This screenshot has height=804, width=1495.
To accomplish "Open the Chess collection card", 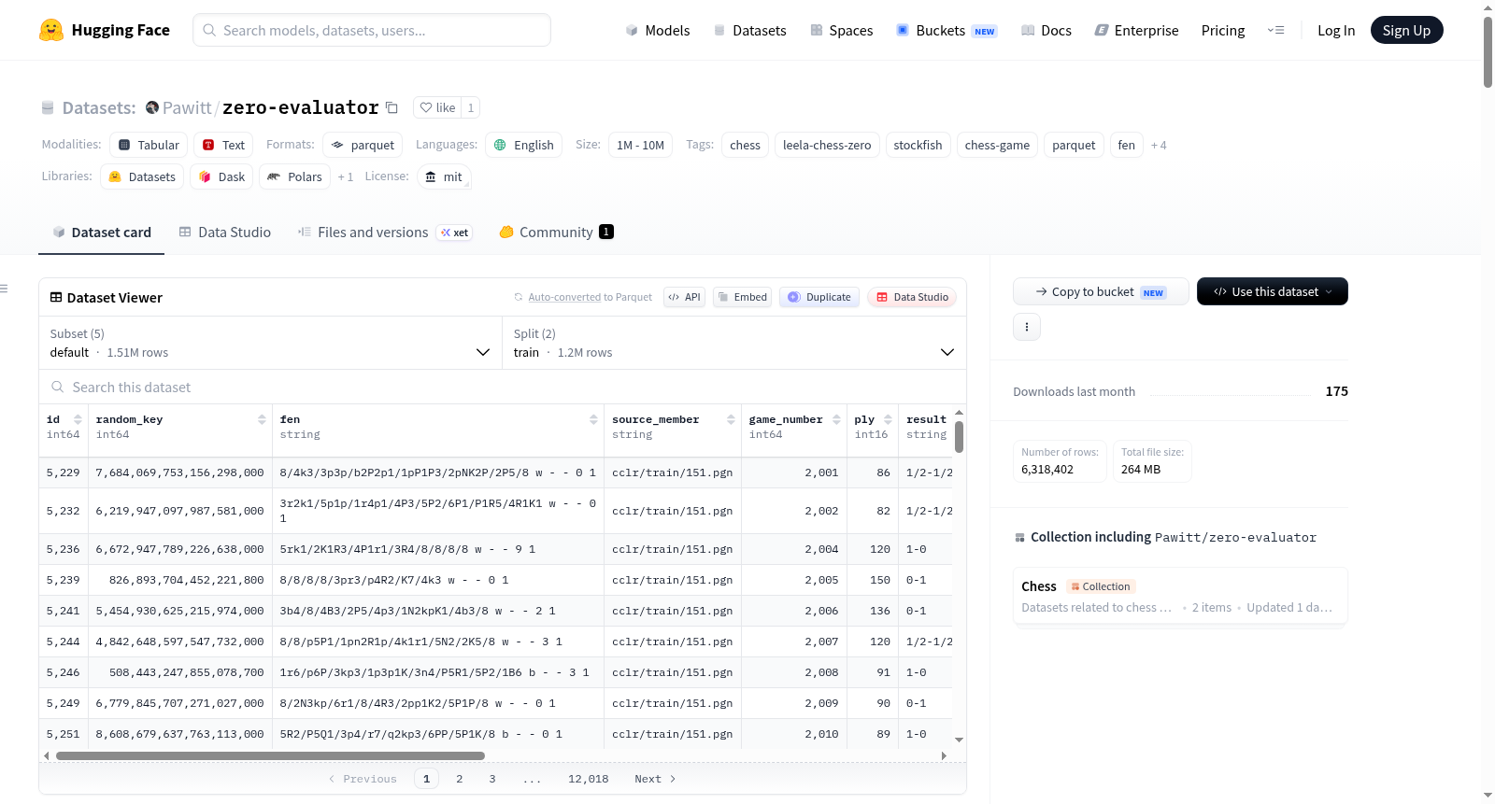I will 1180,597.
